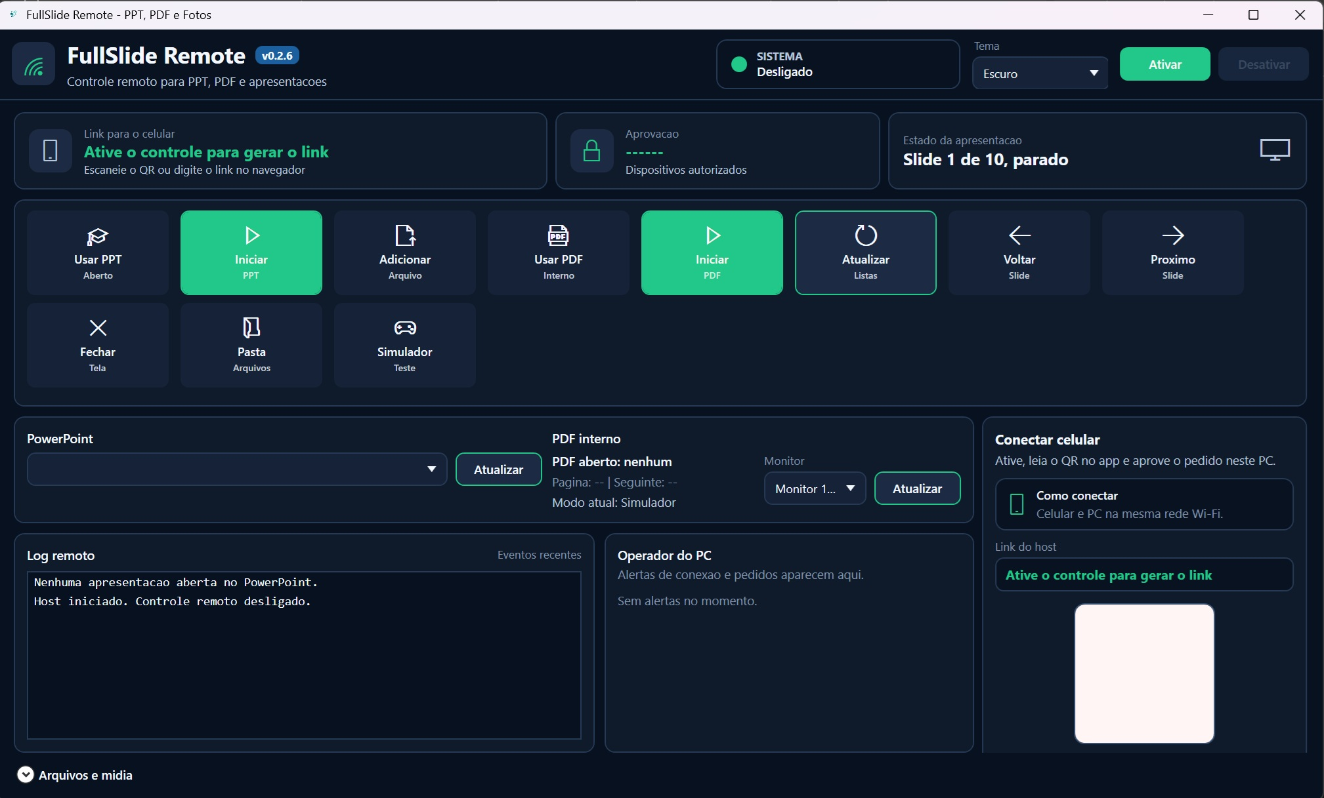Click Atualizar next to PowerPoint dropdown

pos(499,469)
